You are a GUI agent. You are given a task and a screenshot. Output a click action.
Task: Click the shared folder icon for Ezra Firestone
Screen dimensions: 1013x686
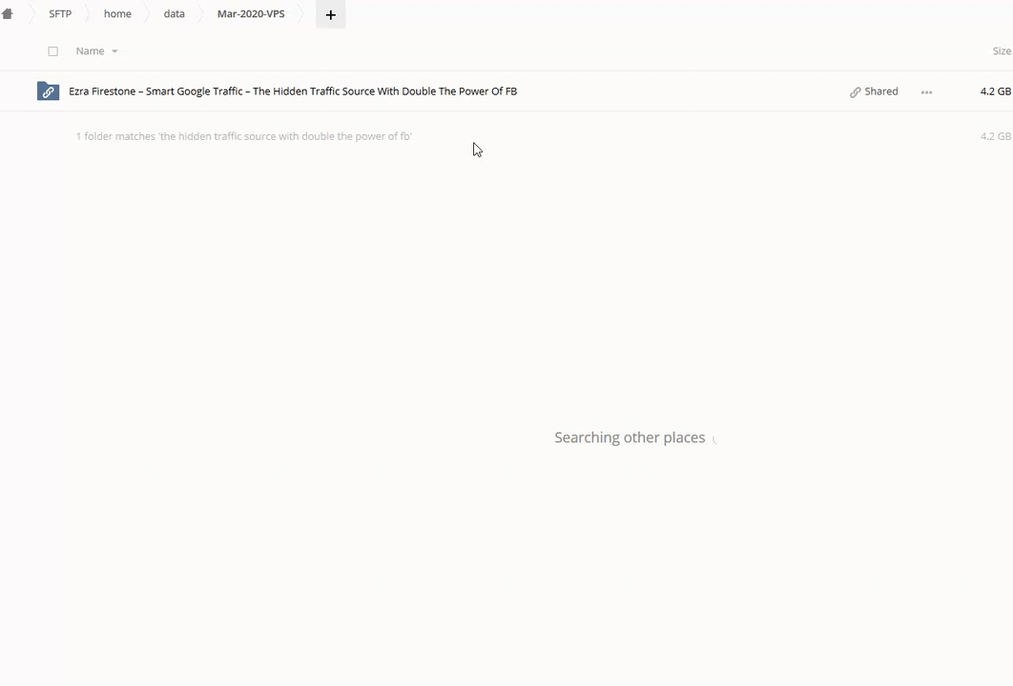pyautogui.click(x=48, y=91)
